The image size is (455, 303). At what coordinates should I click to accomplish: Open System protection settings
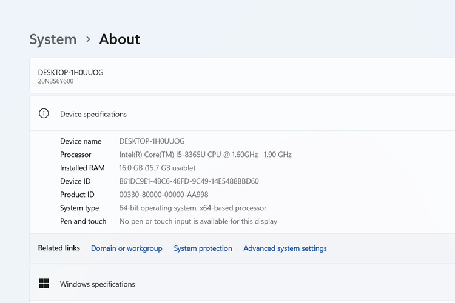coord(203,248)
